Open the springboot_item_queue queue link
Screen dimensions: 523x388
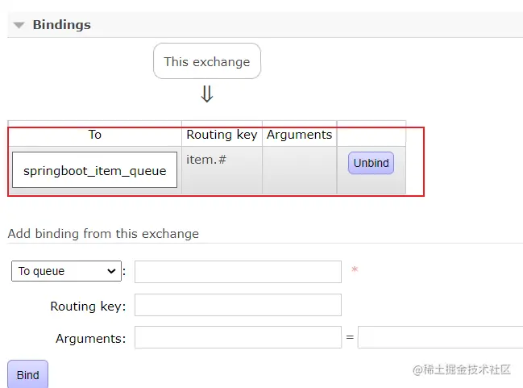point(95,170)
